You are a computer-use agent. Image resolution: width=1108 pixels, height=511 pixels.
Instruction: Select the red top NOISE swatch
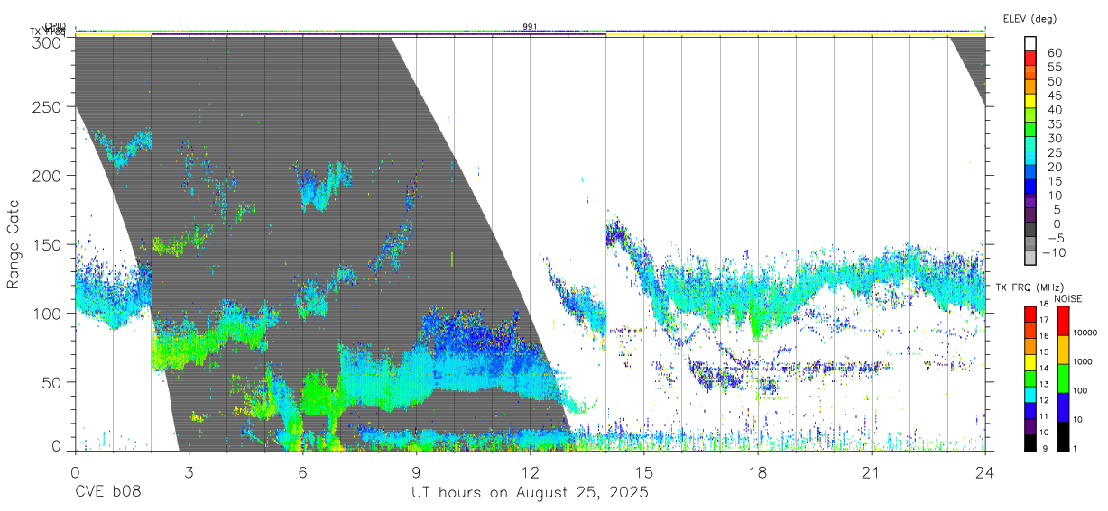[1063, 321]
